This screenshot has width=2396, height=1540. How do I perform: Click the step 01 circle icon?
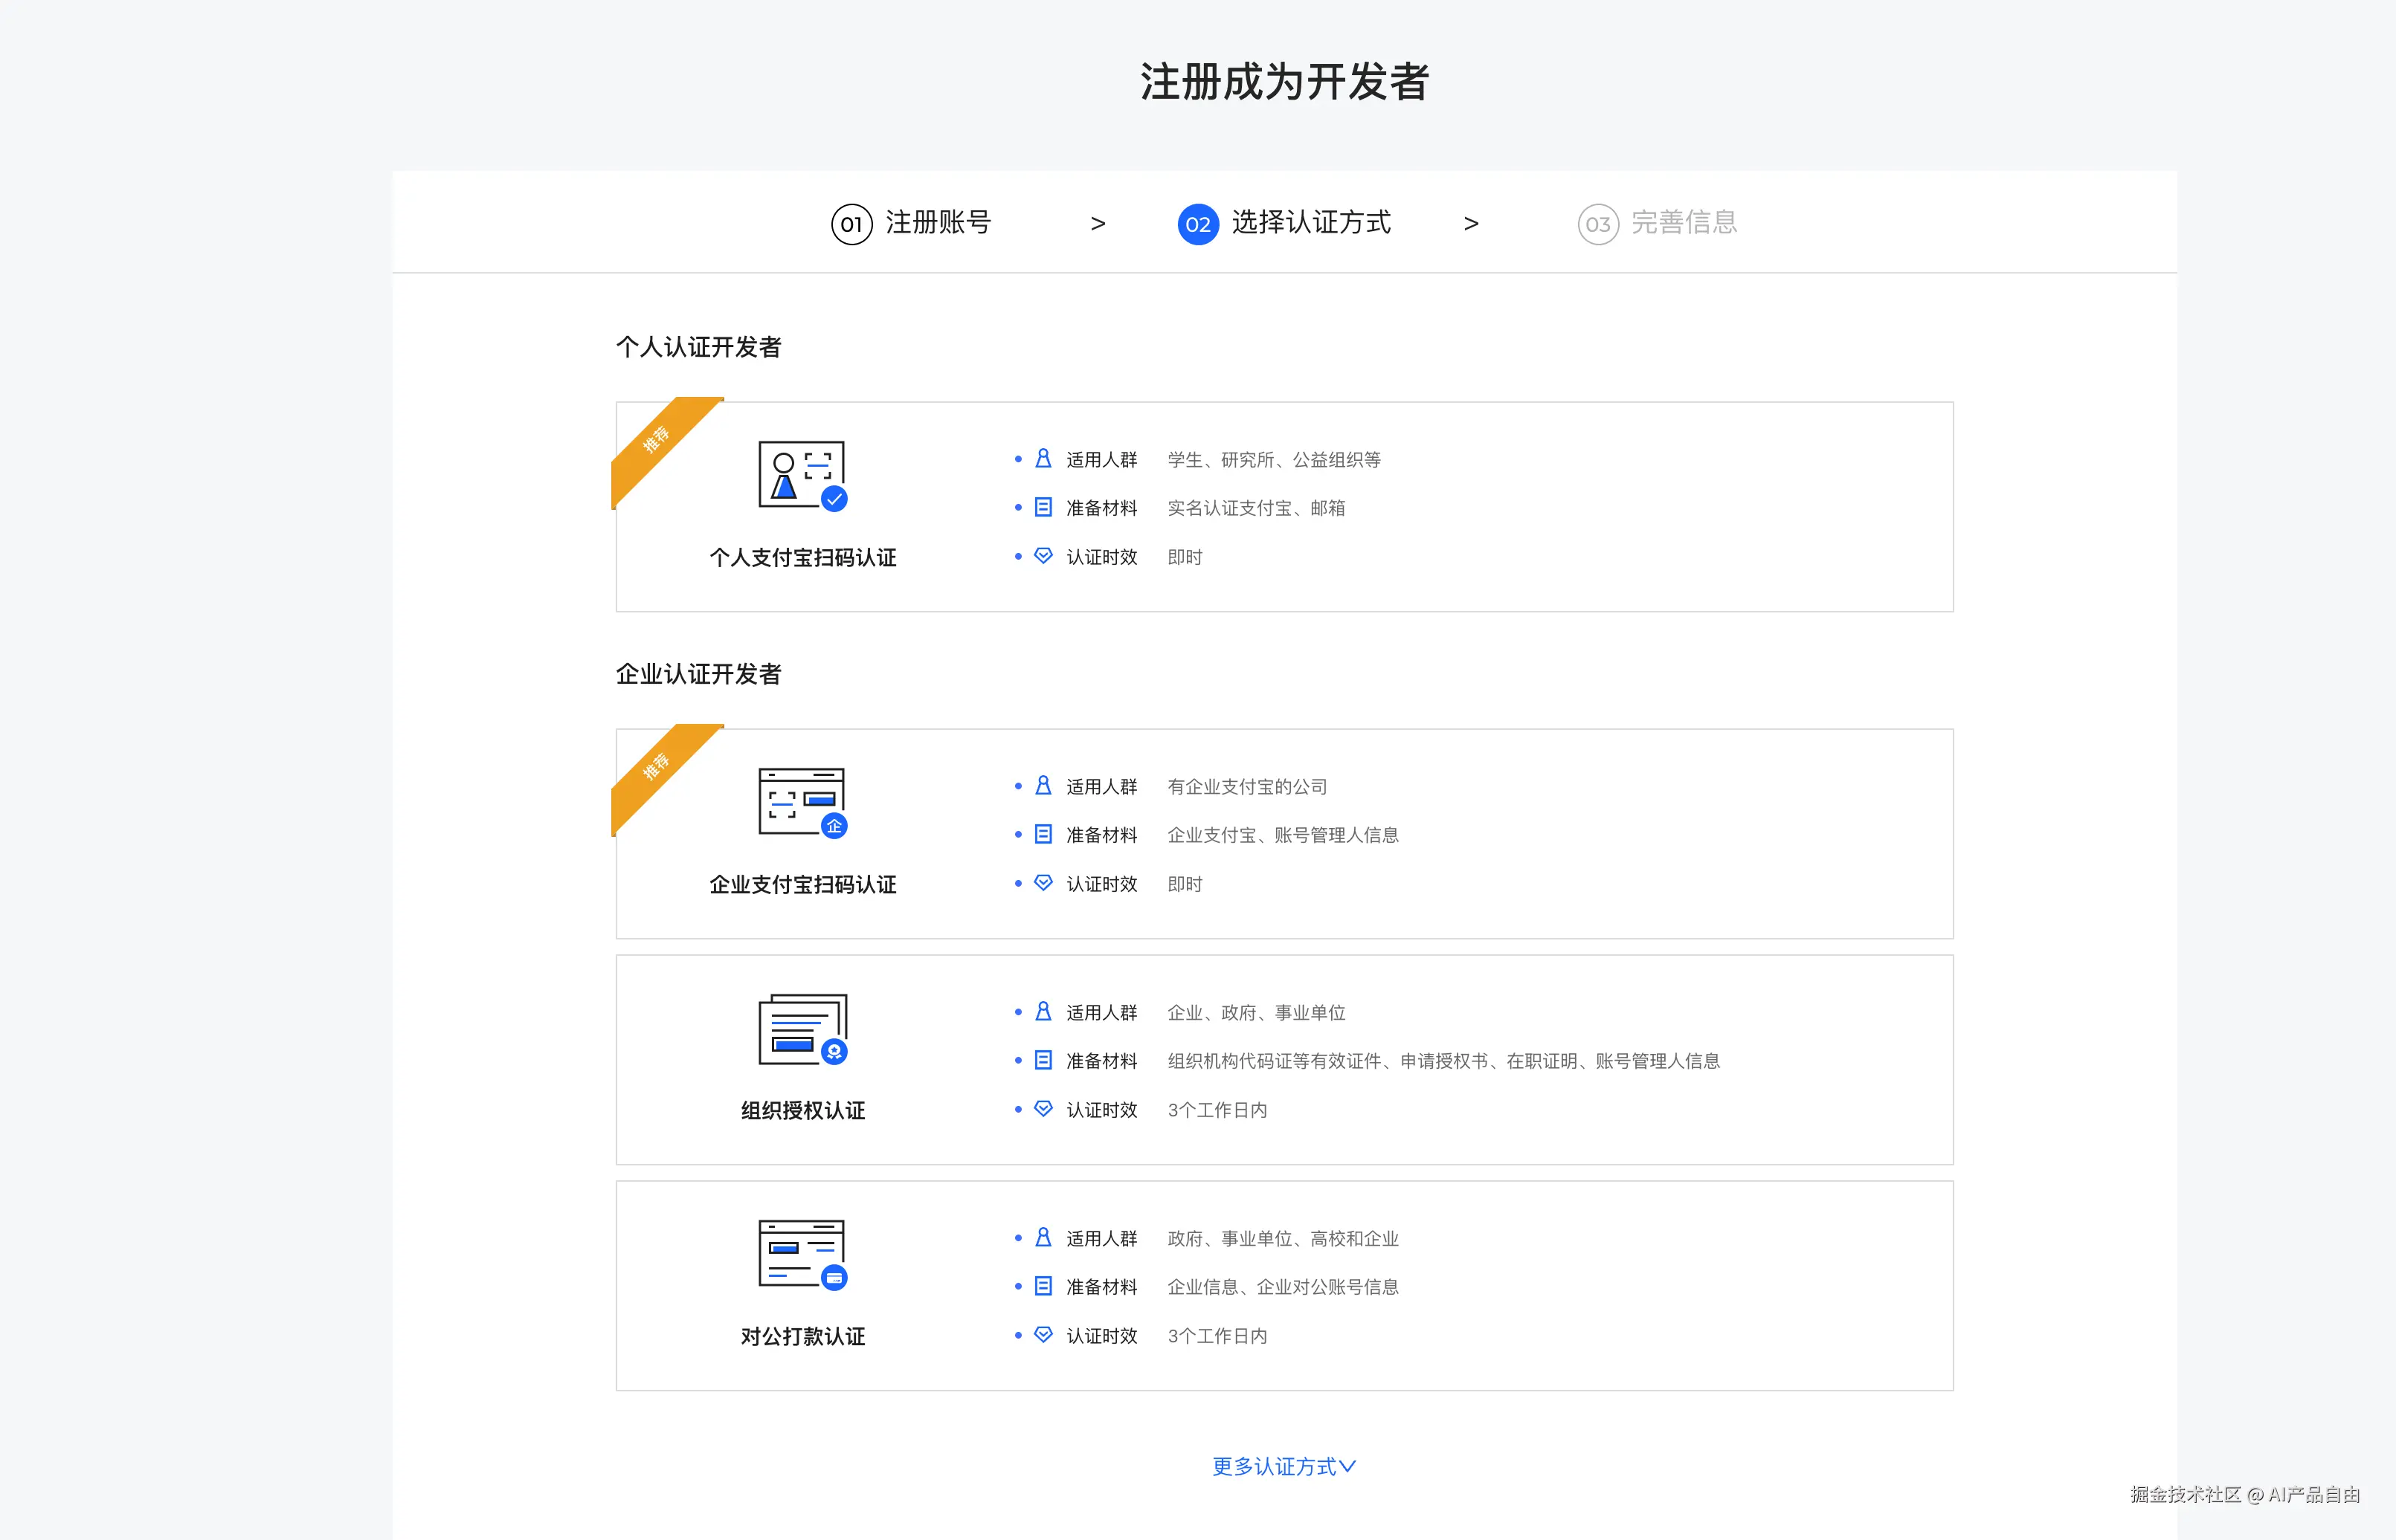click(x=851, y=224)
